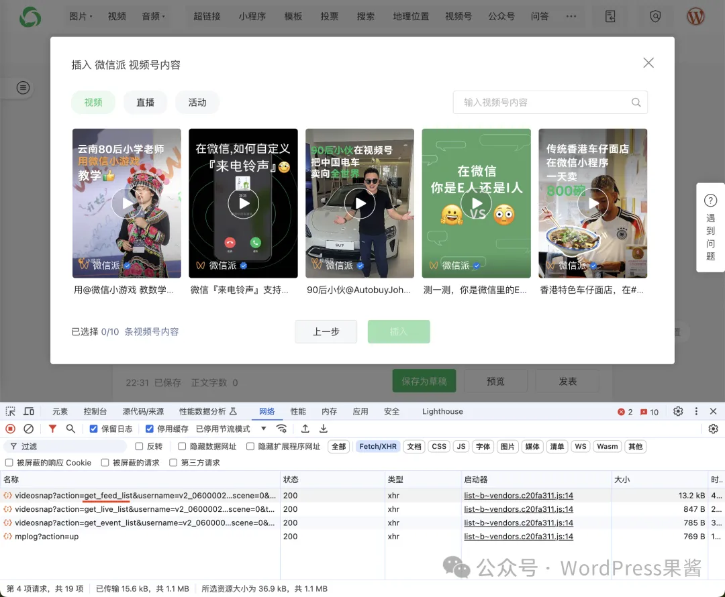Enable the 被屏蔽的响应 Cookie checkbox
Image resolution: width=725 pixels, height=597 pixels.
click(x=9, y=463)
